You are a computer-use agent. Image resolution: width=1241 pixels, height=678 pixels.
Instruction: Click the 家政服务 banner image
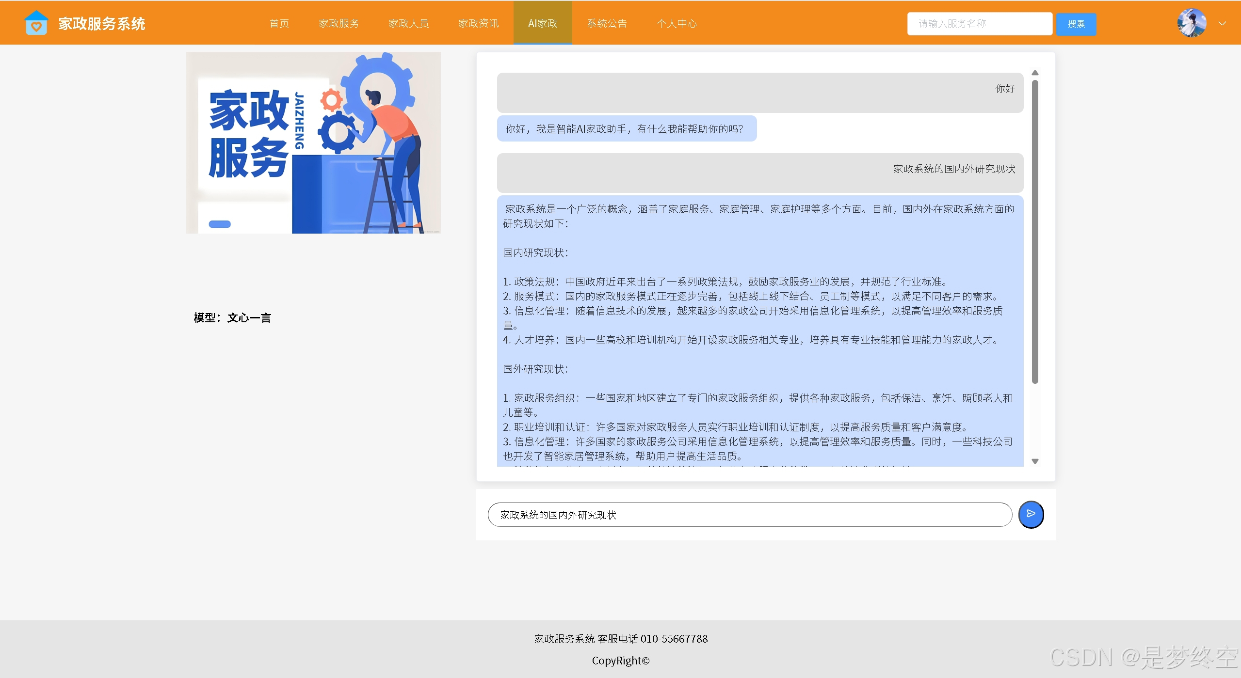click(313, 142)
